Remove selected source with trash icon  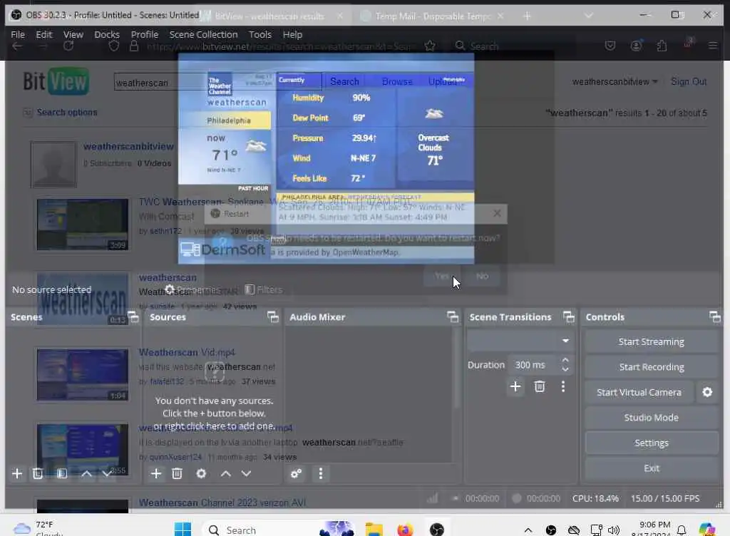(177, 474)
